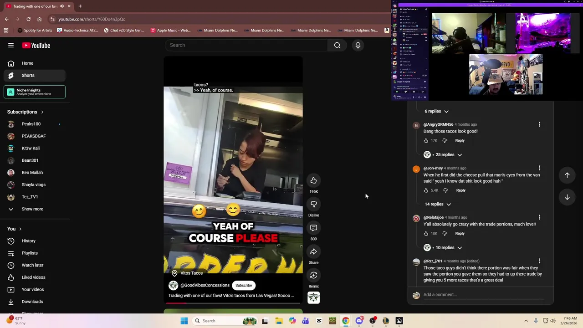Open the channel sound thumbnail below Remix
Image resolution: width=583 pixels, height=328 pixels.
point(313,298)
